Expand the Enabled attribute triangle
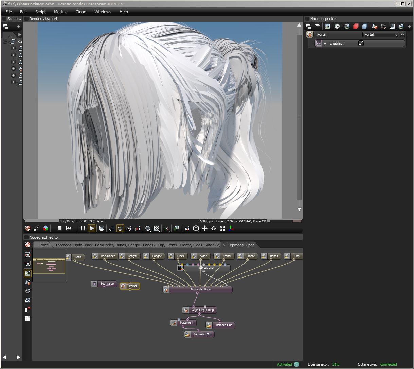 point(325,43)
